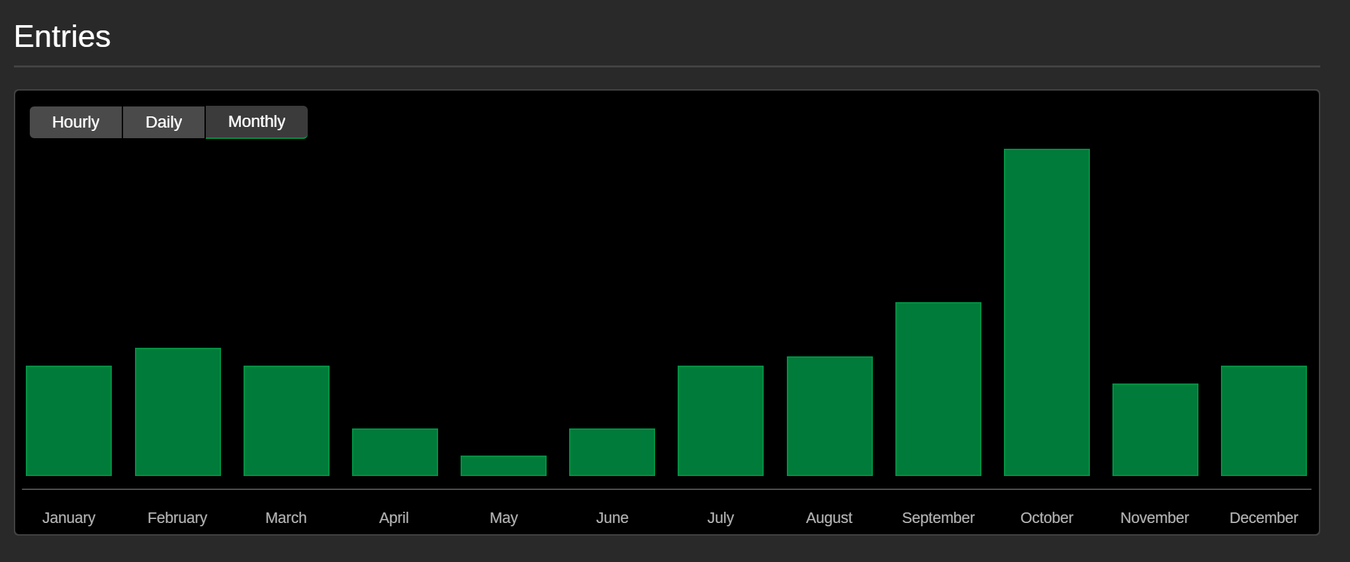Click the "October" axis label text
This screenshot has height=562, width=1350.
1046,518
